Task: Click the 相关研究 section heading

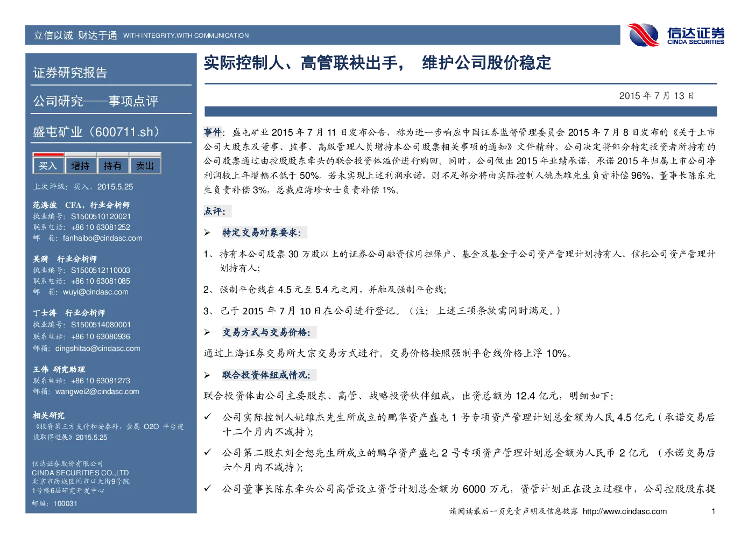Action: coord(48,416)
